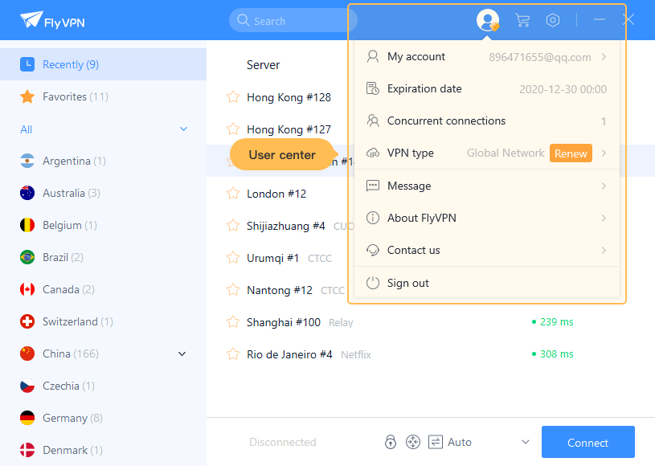The height and width of the screenshot is (466, 655).
Task: Click the Argentina flag icon
Action: click(x=27, y=161)
